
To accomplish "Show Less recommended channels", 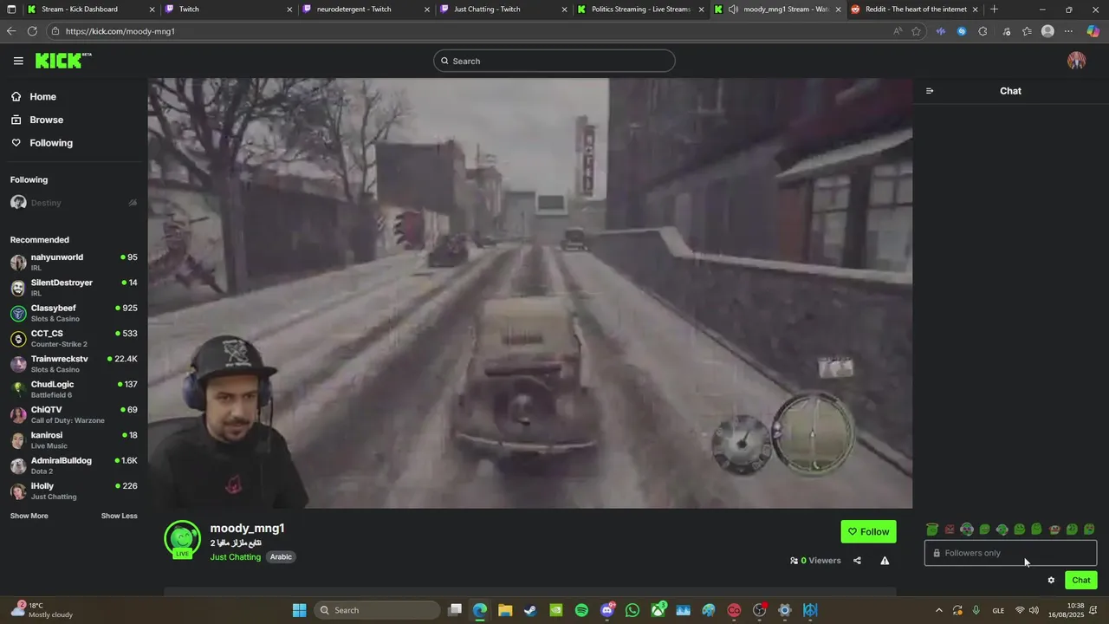I will (x=119, y=516).
